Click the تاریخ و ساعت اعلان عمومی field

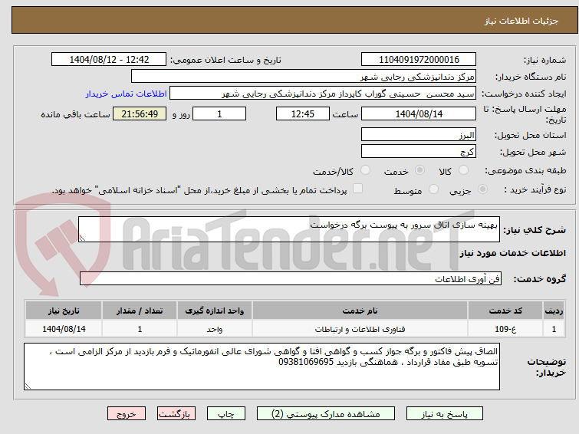pyautogui.click(x=109, y=60)
